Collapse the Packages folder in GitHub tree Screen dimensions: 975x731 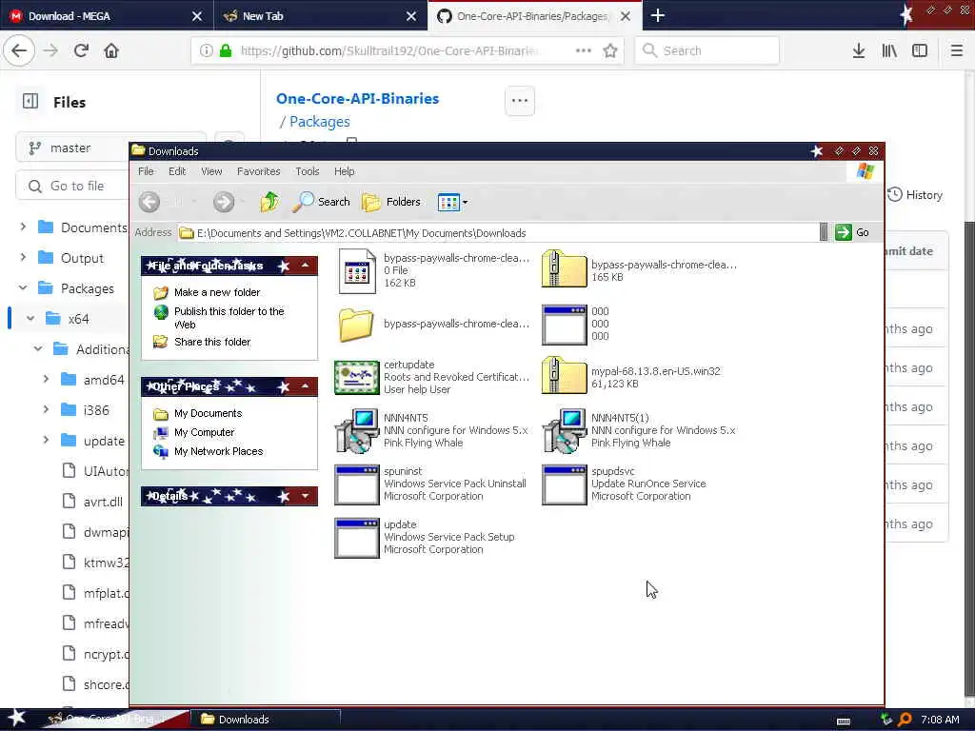23,287
